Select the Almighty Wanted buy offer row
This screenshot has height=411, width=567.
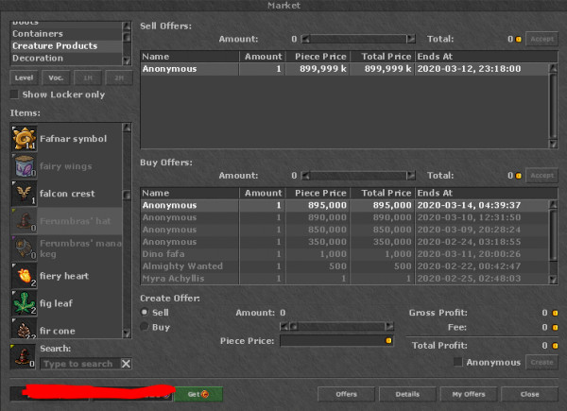pos(345,266)
